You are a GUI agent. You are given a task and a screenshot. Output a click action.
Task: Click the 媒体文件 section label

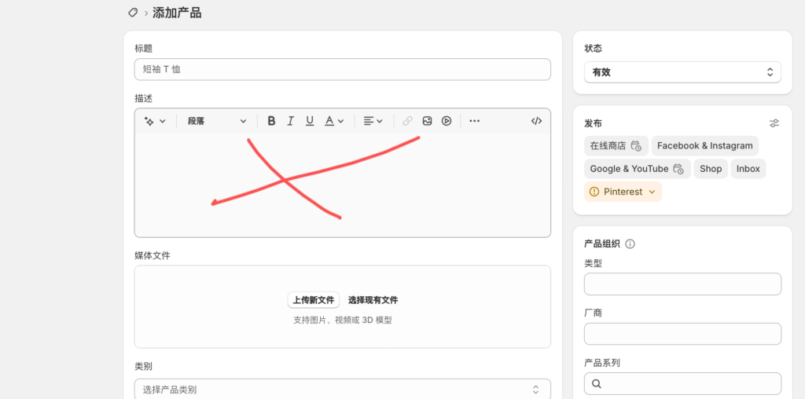[153, 255]
